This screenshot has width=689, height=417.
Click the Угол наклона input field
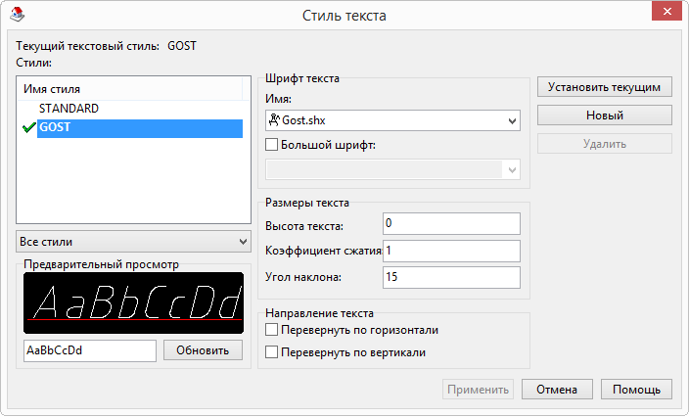click(451, 278)
